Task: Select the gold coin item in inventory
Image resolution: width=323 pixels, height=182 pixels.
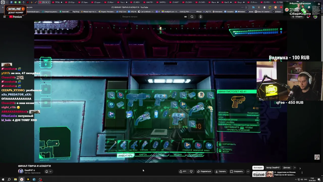Action: 201,95
